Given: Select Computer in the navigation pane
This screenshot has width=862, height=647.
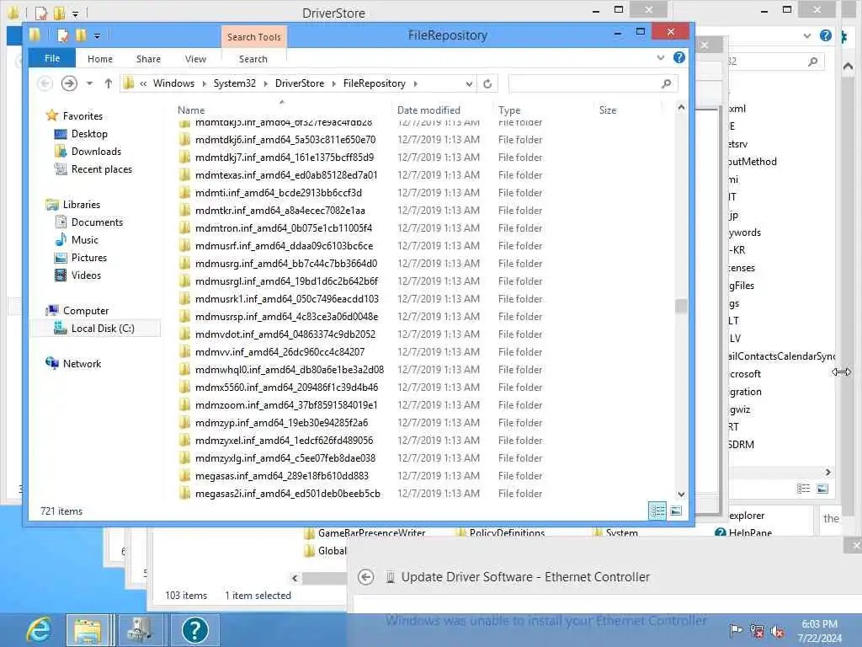Looking at the screenshot, I should pos(86,310).
